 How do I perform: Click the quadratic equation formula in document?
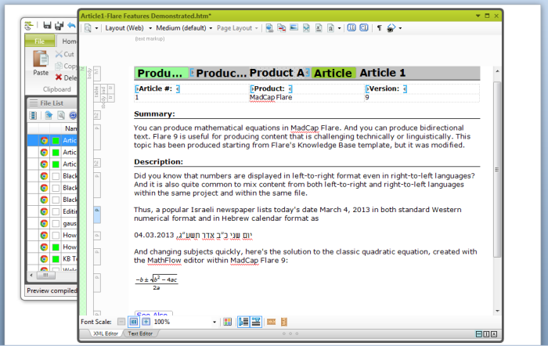(x=157, y=283)
